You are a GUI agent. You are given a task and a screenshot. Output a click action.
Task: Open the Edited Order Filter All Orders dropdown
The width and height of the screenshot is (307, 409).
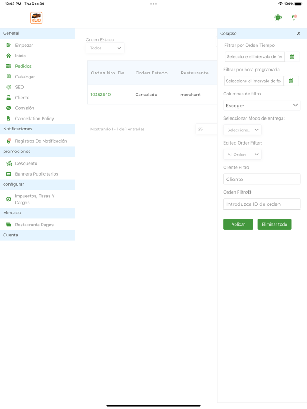[243, 155]
